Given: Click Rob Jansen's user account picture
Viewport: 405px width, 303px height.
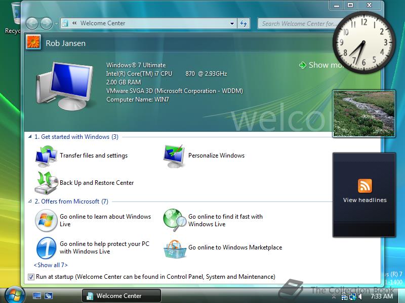Looking at the screenshot, I should point(33,42).
